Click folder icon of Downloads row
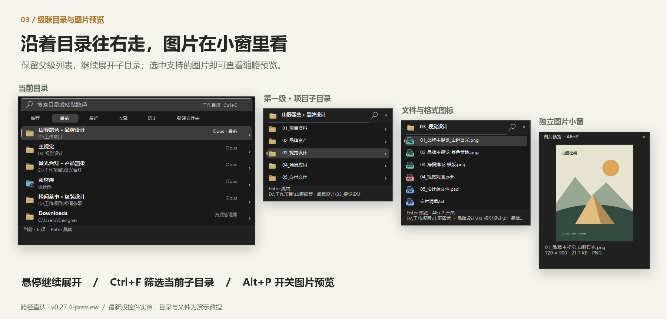This screenshot has height=319, width=667. pos(30,217)
